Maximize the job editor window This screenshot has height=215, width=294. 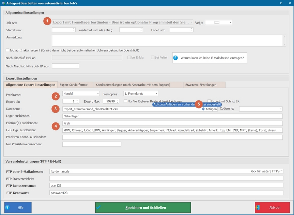[281, 3]
